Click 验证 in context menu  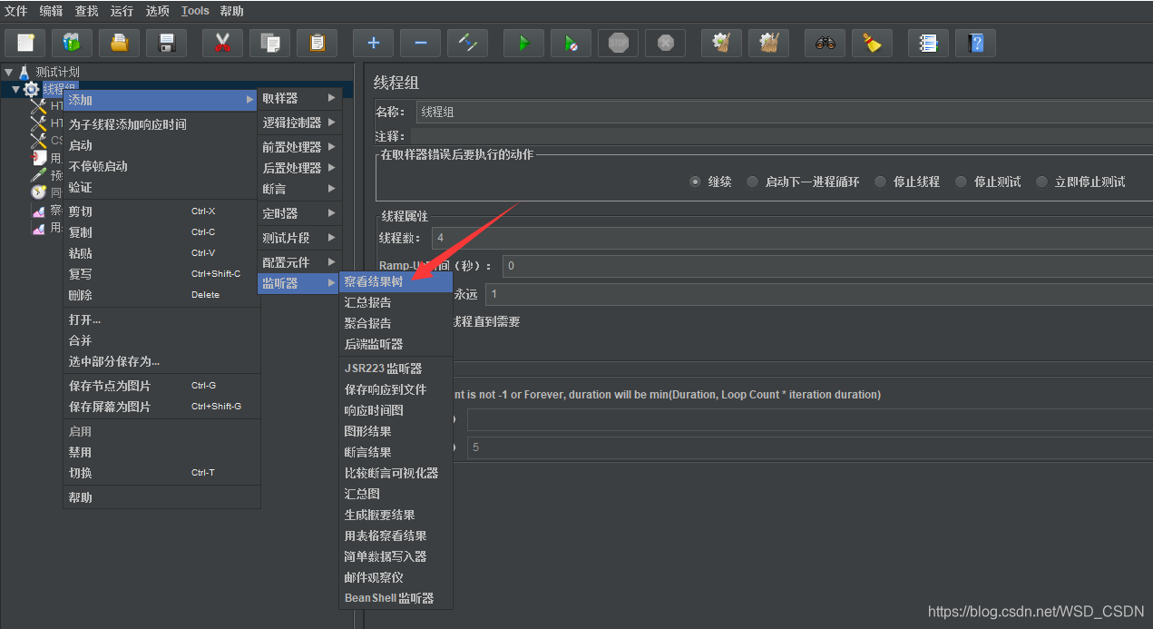pyautogui.click(x=161, y=187)
